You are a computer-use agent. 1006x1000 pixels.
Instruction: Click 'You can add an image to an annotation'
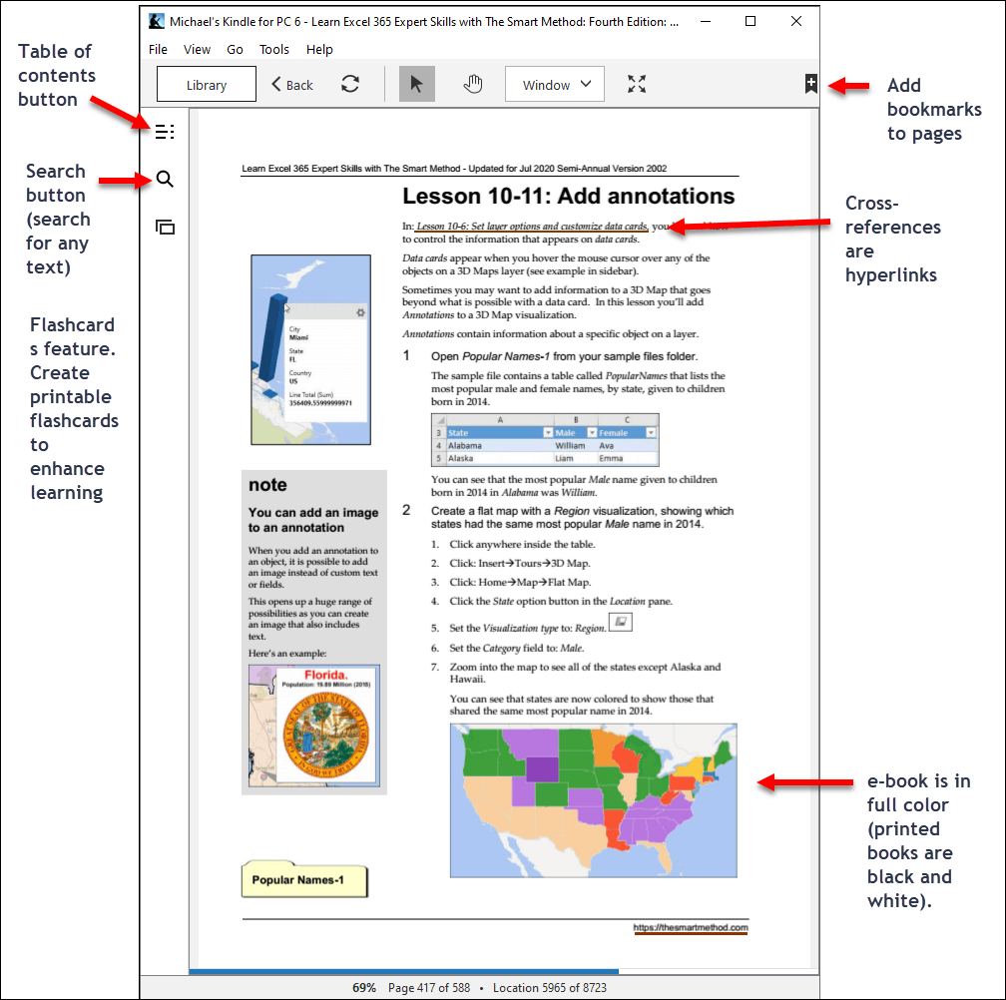tap(313, 520)
